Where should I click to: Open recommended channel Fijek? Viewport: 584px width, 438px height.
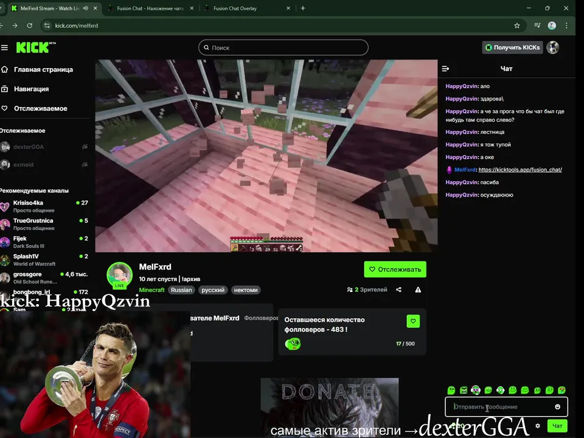click(x=44, y=242)
